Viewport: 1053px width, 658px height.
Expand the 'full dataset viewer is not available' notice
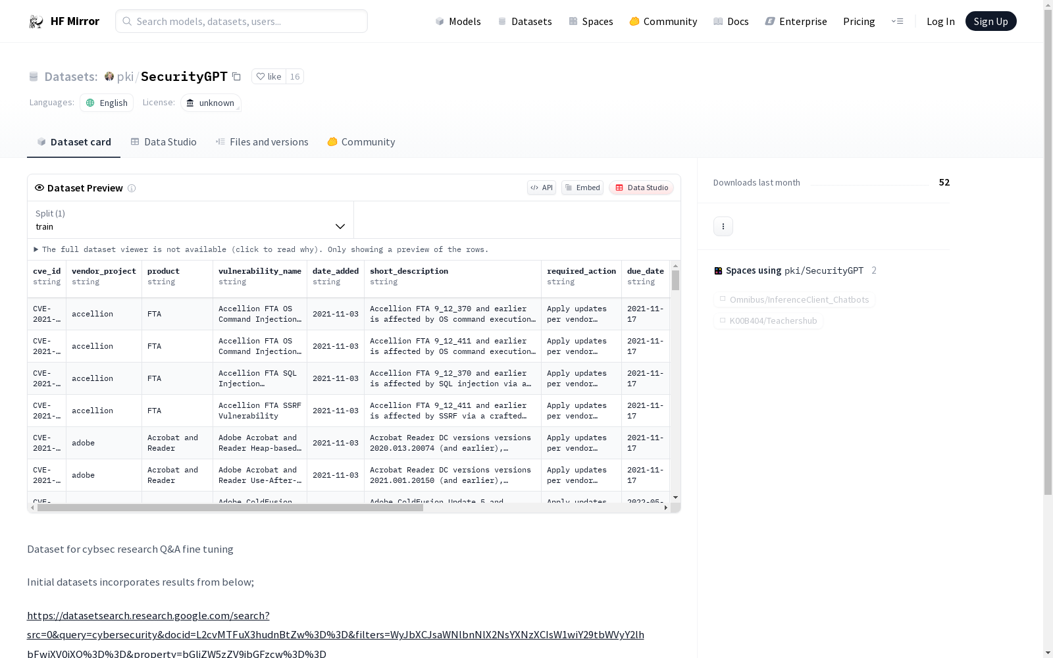261,249
